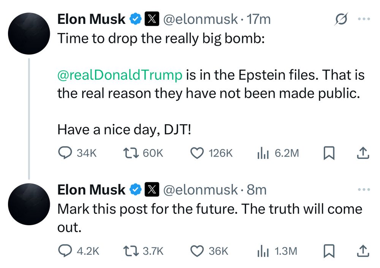The image size is (380, 268).
Task: View analytics showing 1.3M views
Action: click(277, 251)
